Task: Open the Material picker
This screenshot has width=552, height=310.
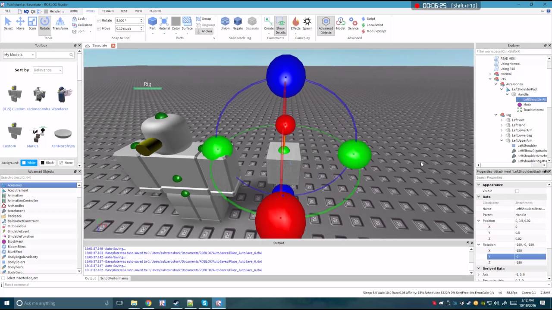Action: [x=164, y=24]
